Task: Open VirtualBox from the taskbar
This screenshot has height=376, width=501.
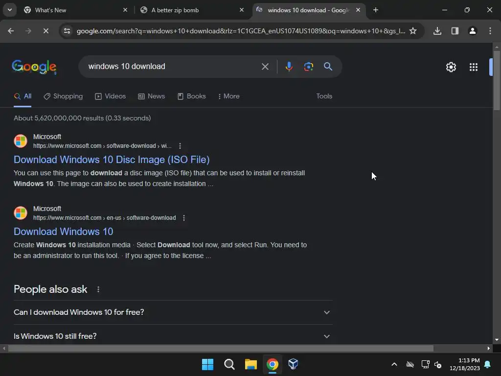Action: pyautogui.click(x=293, y=364)
